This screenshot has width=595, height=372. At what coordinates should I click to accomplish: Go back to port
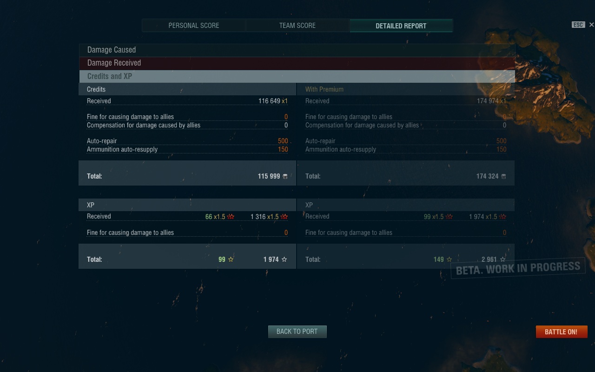coord(297,332)
